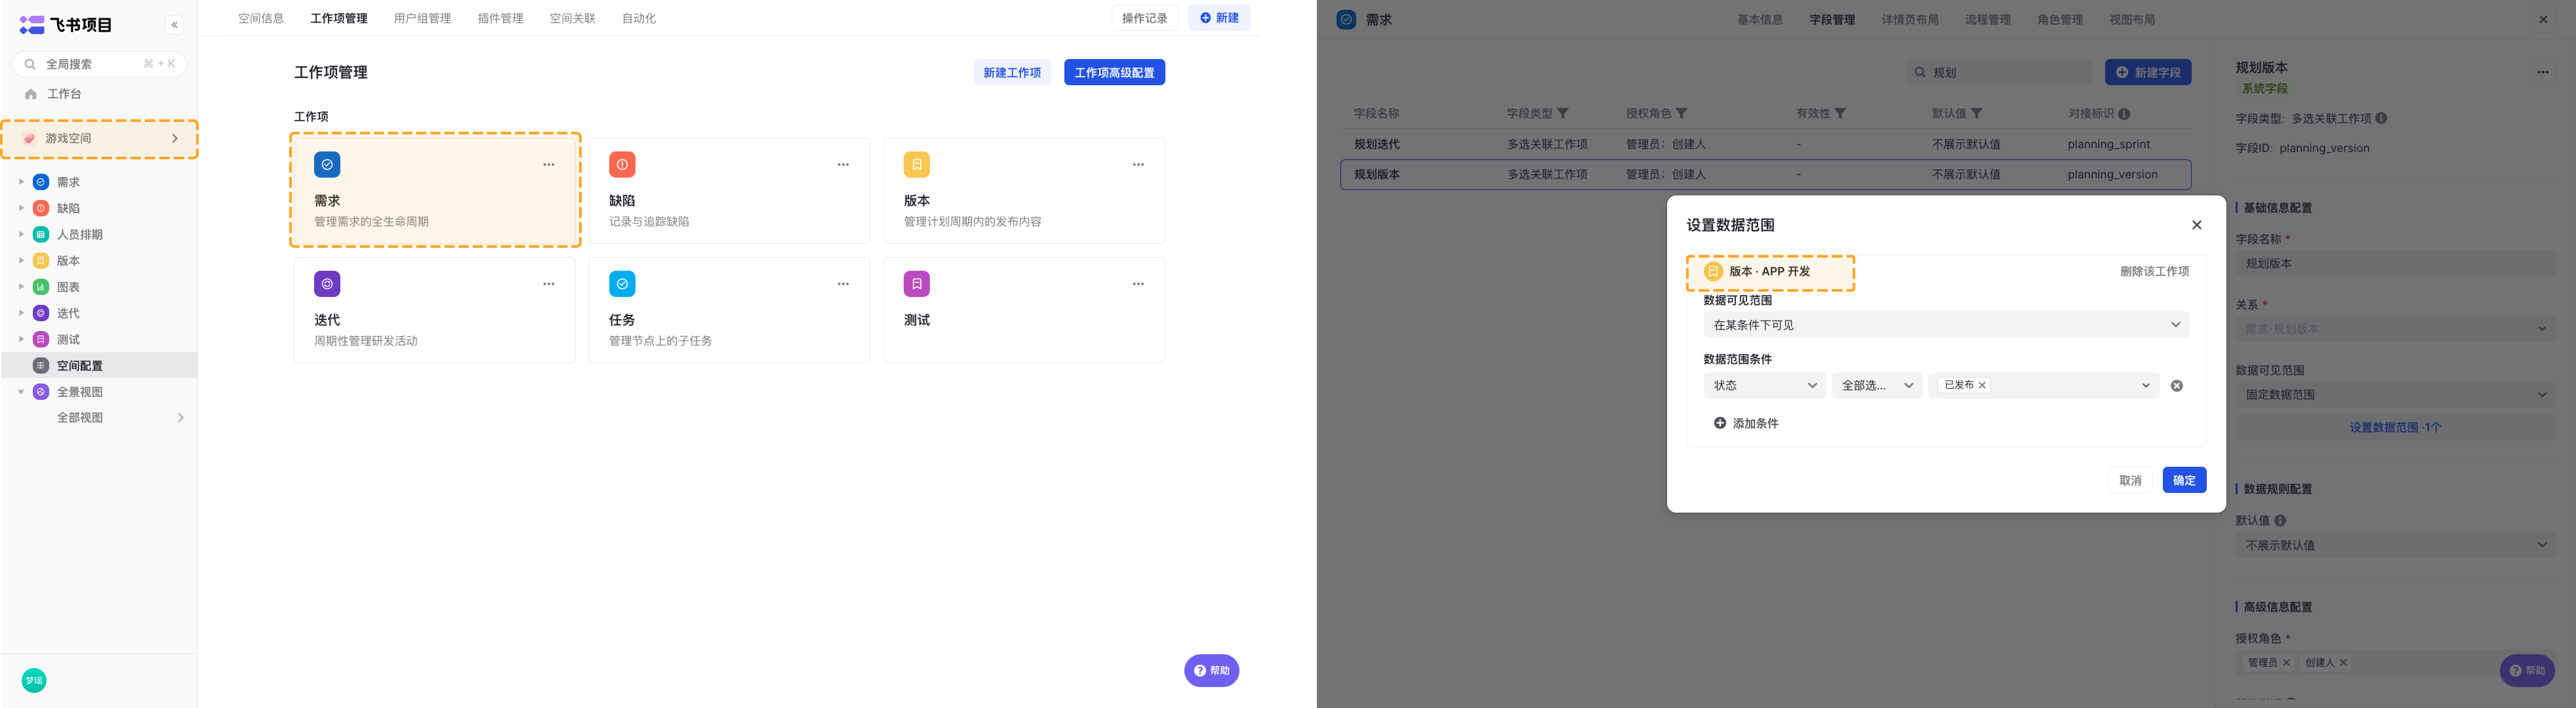The width and height of the screenshot is (2576, 708).
Task: Expand the 全部视图 submenu arrow
Action: point(181,418)
